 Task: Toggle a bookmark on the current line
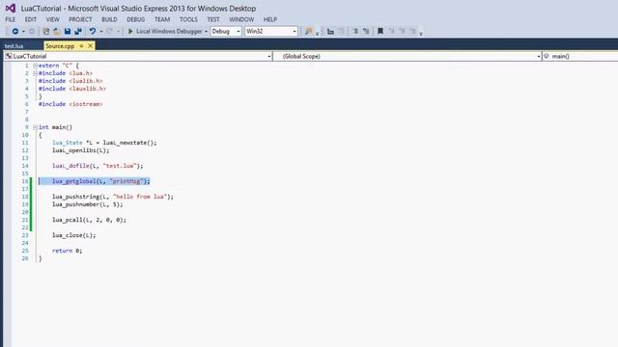pos(380,31)
